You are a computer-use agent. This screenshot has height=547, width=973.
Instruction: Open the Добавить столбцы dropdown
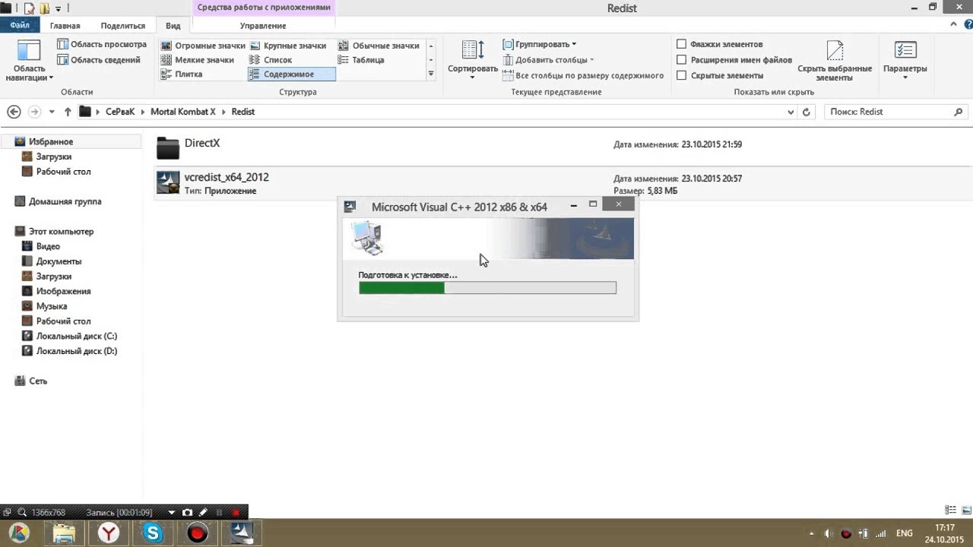click(x=549, y=60)
